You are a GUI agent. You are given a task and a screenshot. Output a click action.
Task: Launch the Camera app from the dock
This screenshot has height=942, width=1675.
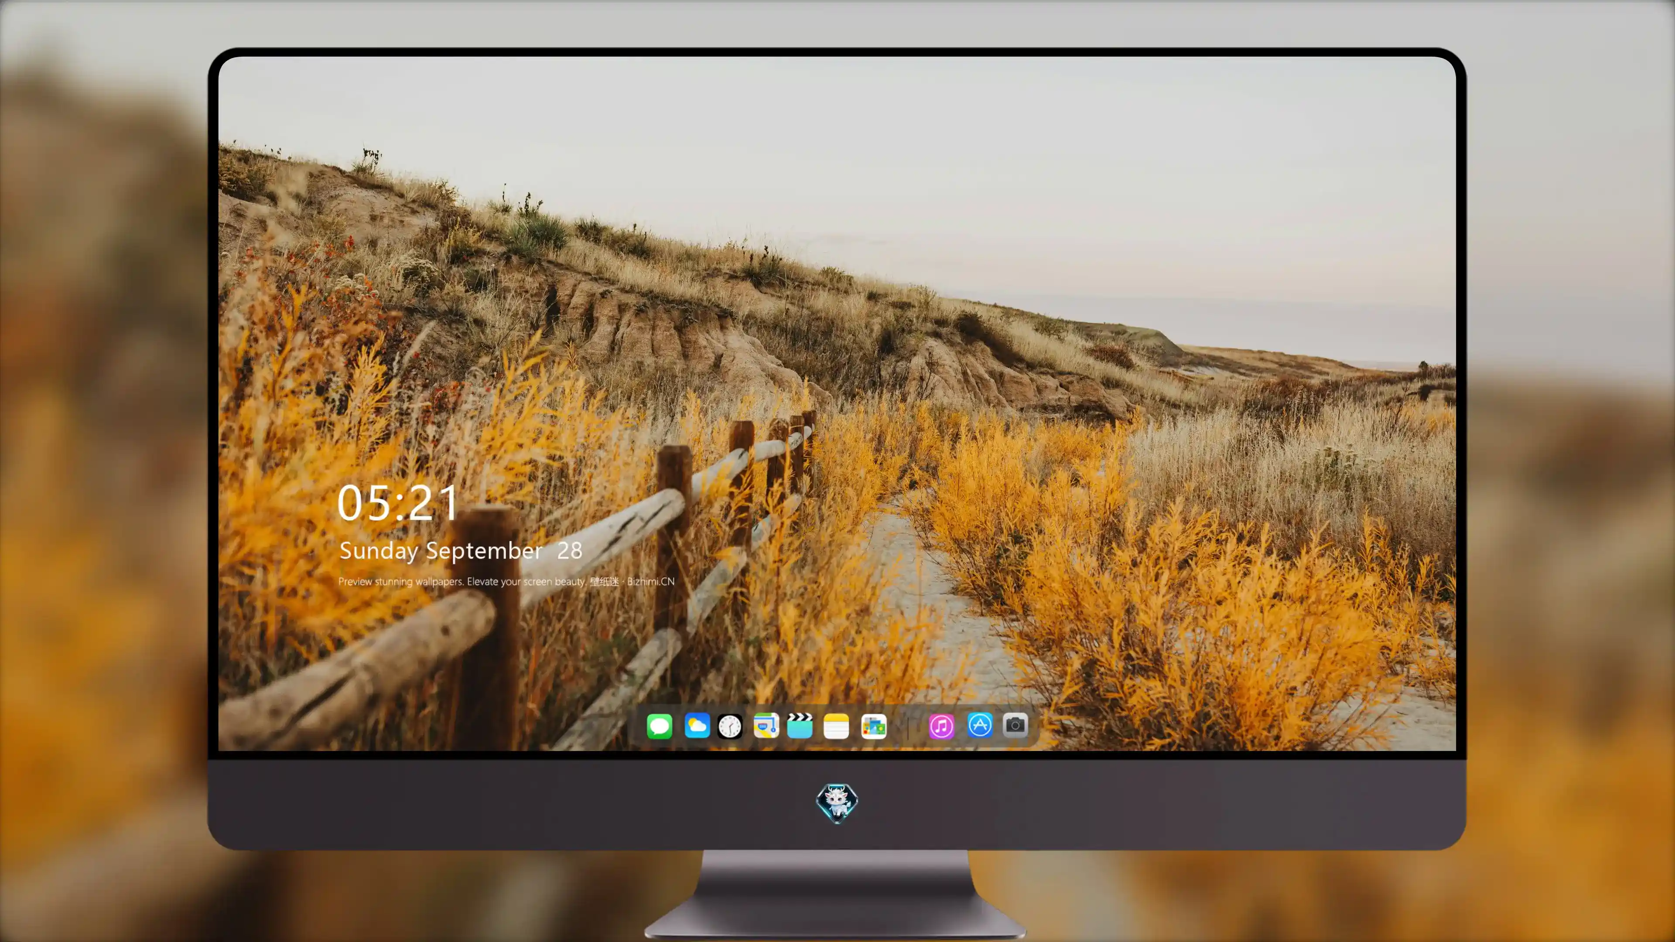(1015, 726)
